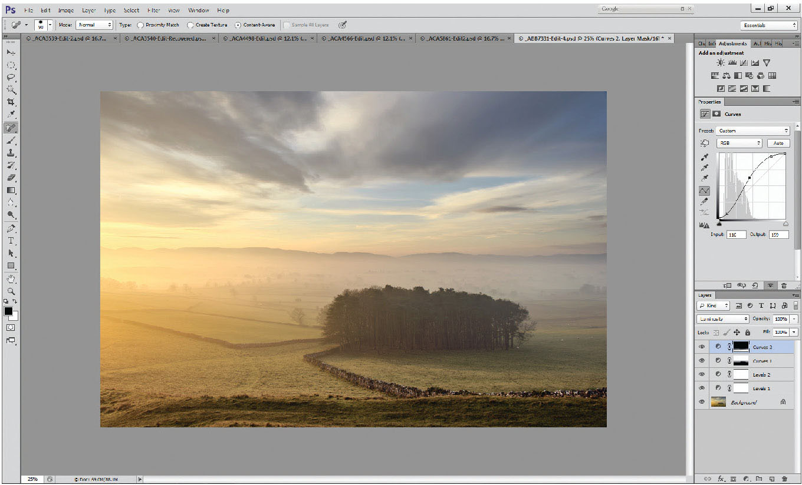Open the layer Opacity slider arrow

pyautogui.click(x=794, y=318)
